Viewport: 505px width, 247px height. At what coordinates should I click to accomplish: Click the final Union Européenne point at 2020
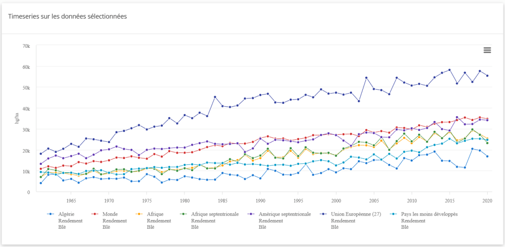(487, 76)
